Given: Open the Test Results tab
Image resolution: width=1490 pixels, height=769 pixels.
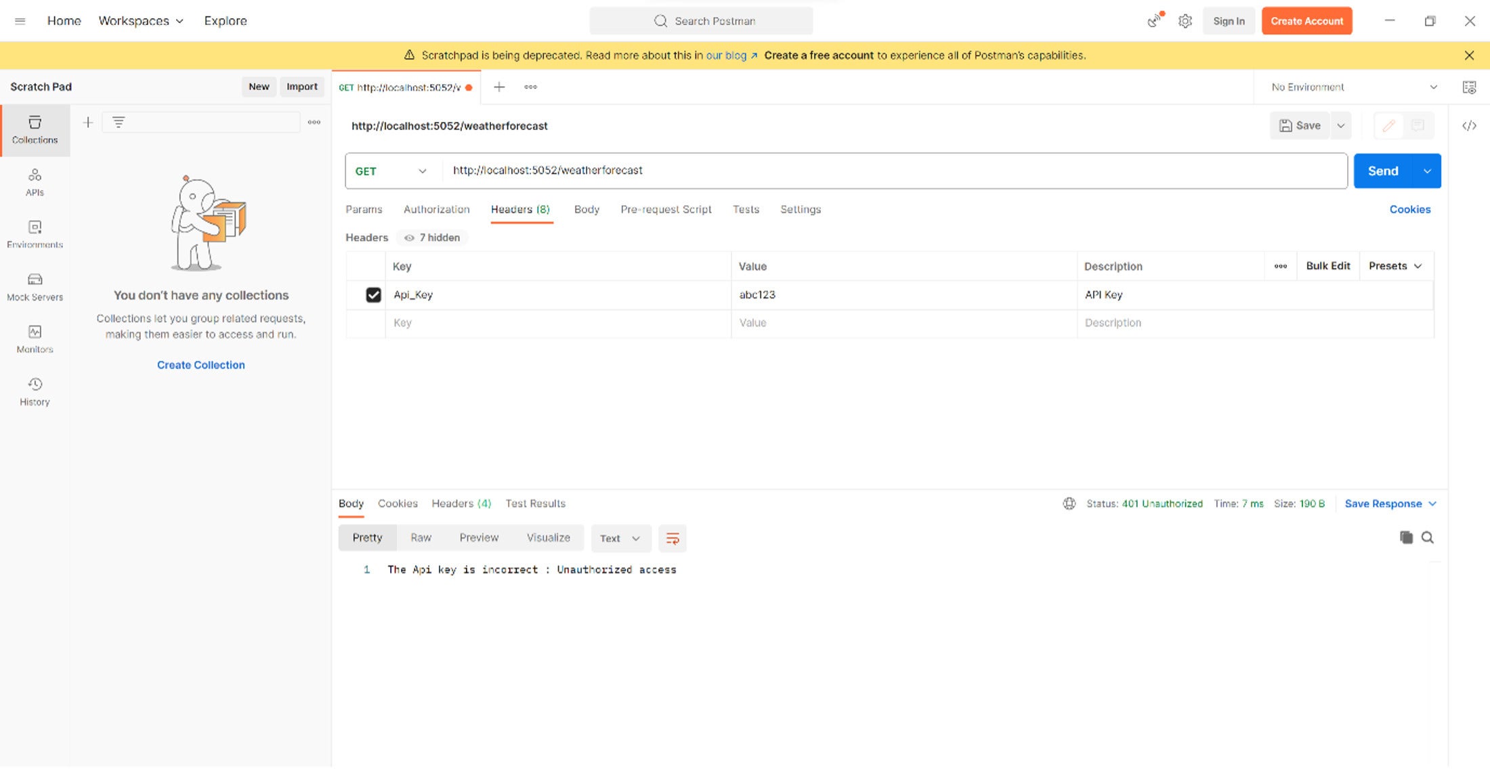Looking at the screenshot, I should click(535, 504).
